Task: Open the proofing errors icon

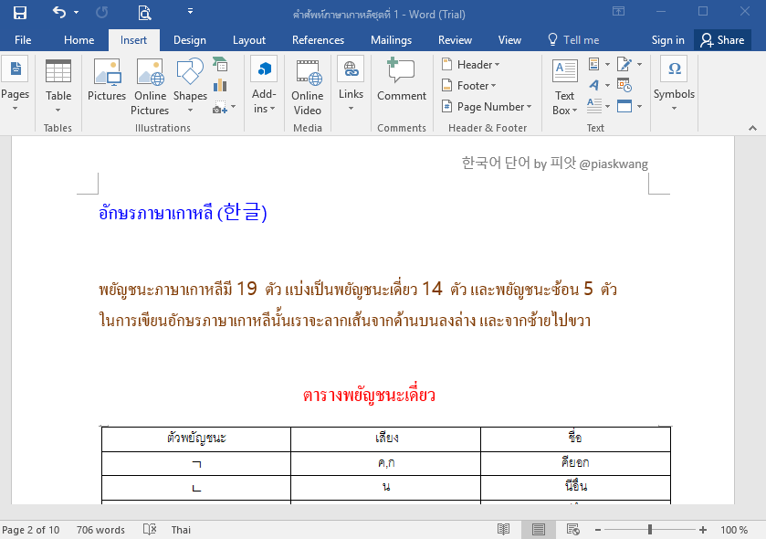Action: pyautogui.click(x=150, y=529)
